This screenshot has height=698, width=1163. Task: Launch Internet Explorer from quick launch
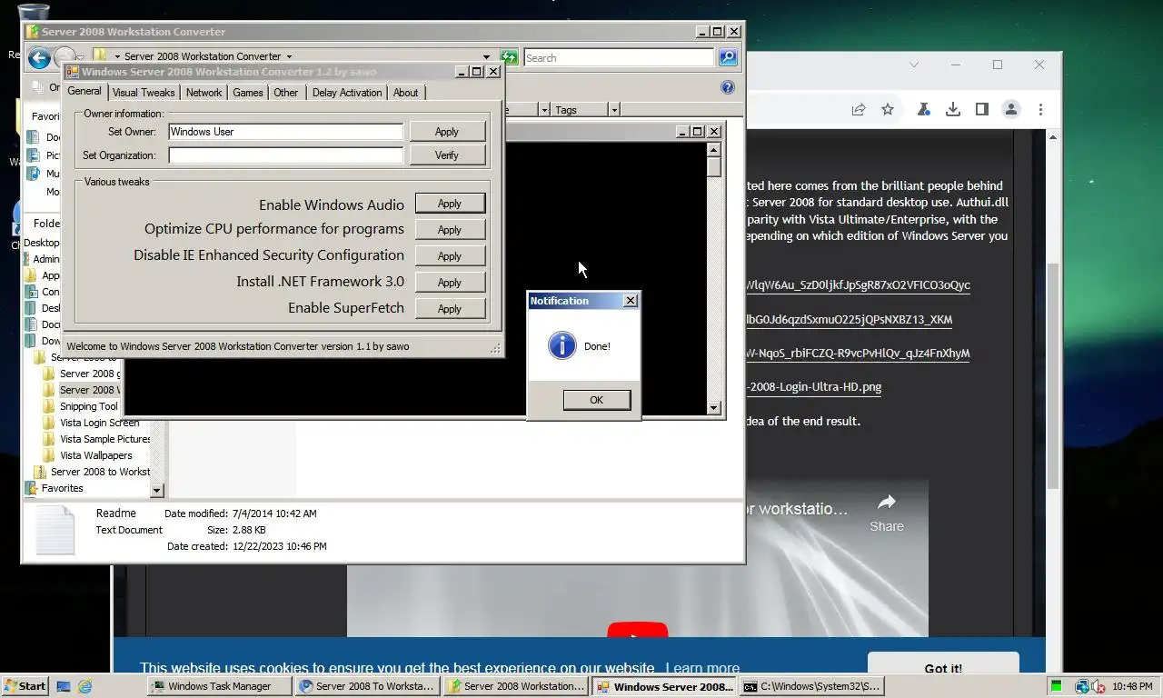tap(84, 686)
